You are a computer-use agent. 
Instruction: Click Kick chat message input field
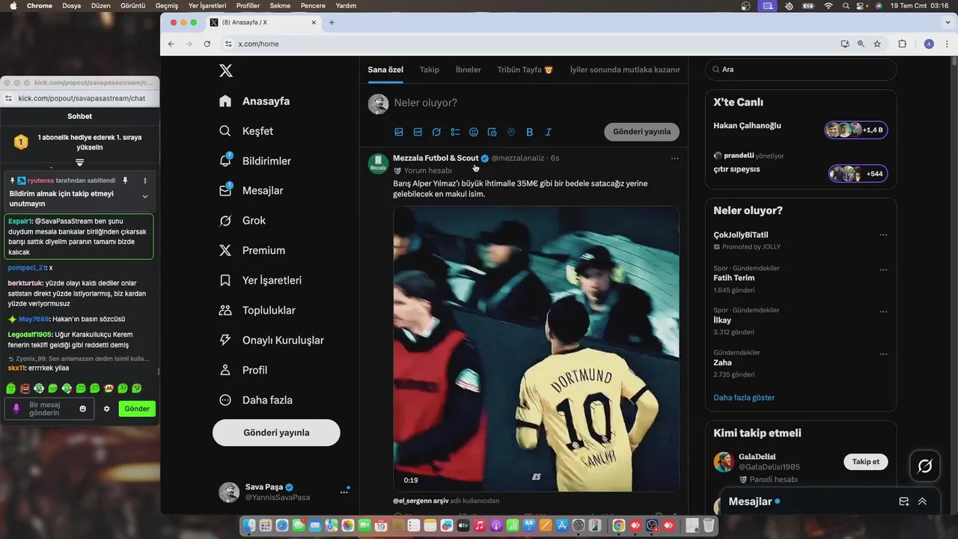tap(49, 409)
